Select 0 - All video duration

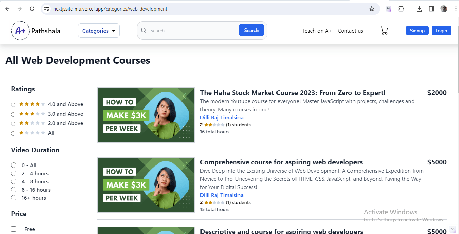pyautogui.click(x=14, y=165)
